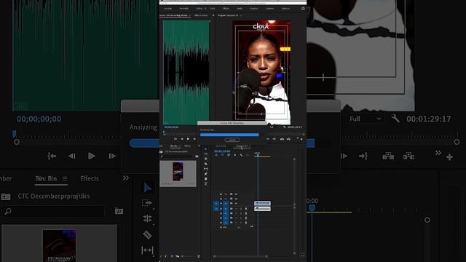Select the enlarged Track Select Forward tool
466x262 pixels.
[147, 203]
